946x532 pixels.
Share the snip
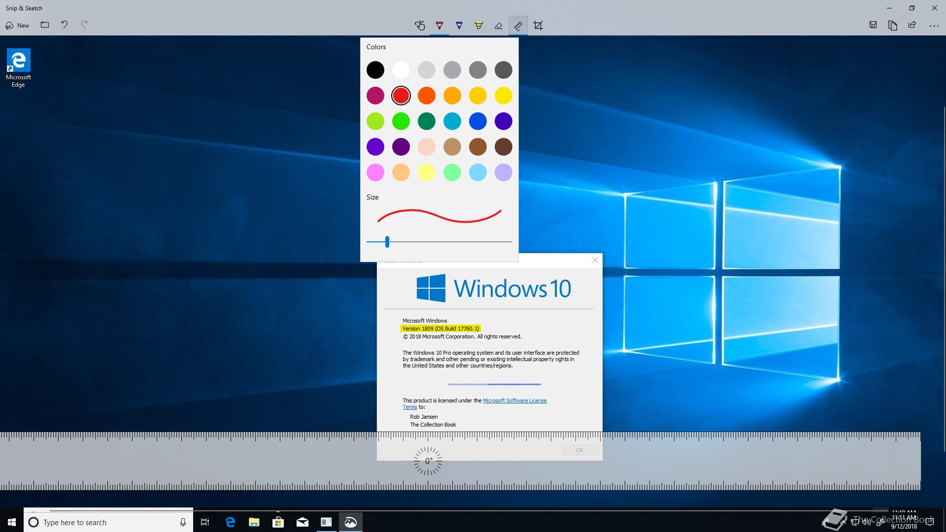912,25
